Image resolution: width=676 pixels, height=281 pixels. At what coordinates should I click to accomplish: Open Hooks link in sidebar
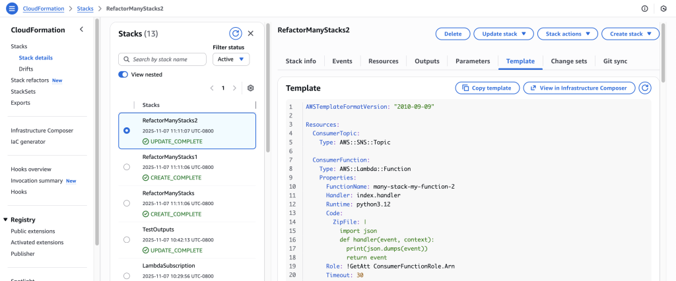click(x=18, y=192)
